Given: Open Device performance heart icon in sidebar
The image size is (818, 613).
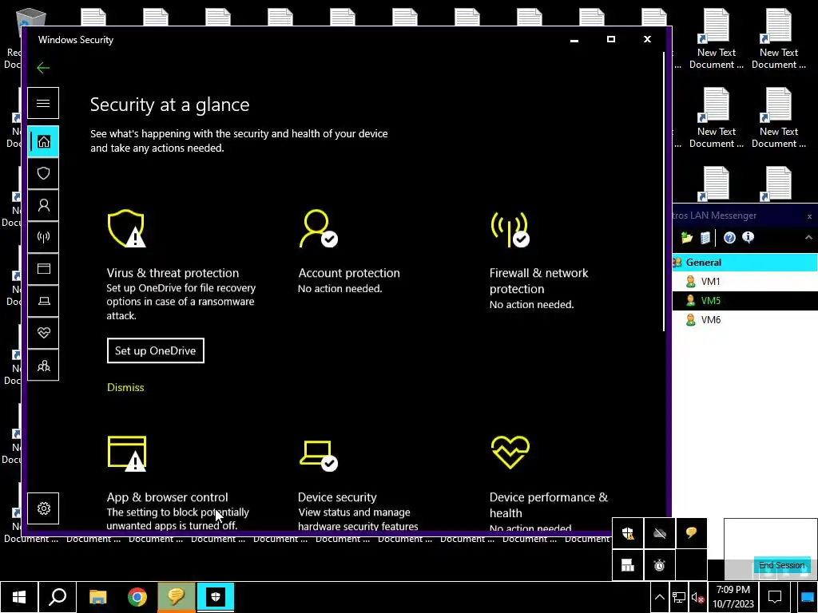Looking at the screenshot, I should point(43,333).
